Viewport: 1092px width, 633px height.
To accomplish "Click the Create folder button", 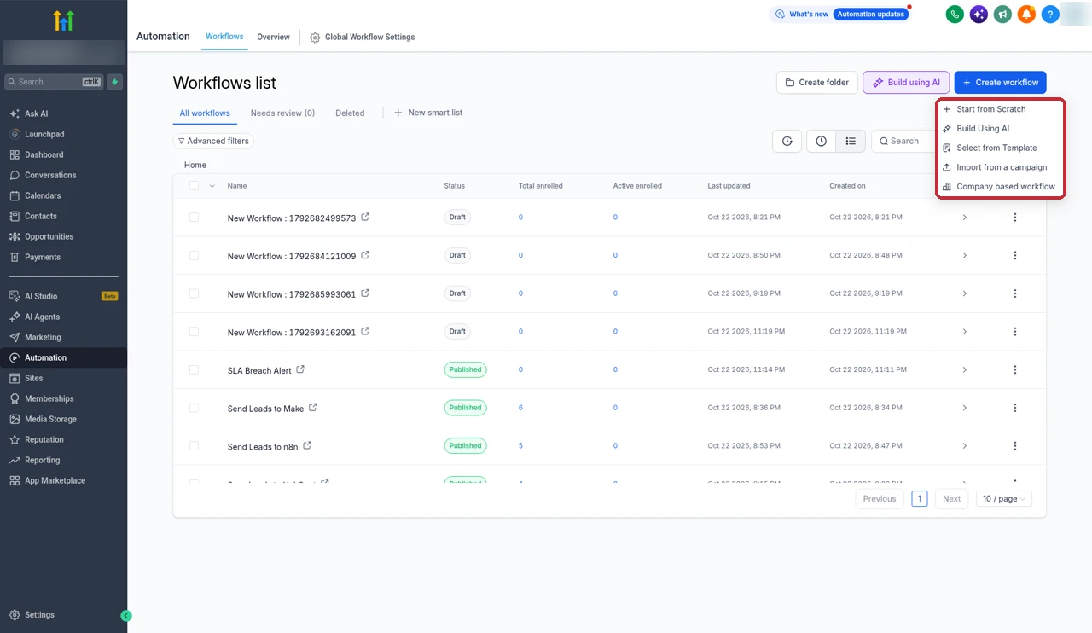I will tap(816, 83).
